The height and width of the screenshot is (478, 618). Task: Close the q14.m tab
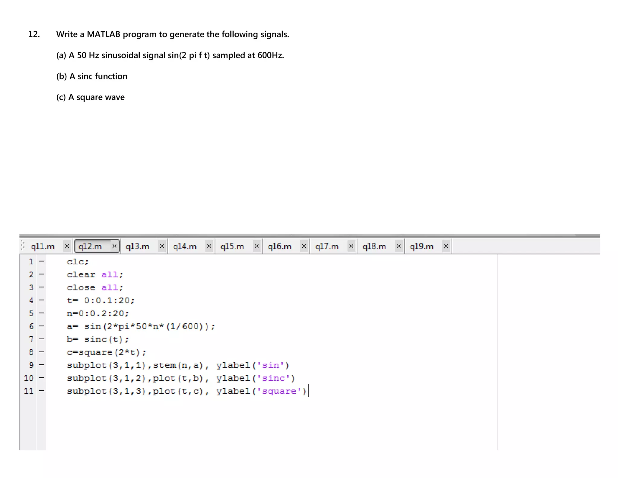click(x=209, y=246)
